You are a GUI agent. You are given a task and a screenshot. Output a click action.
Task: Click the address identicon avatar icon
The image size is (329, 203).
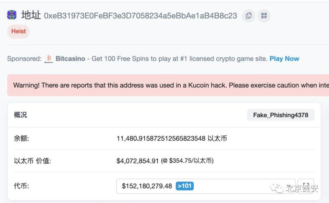coord(11,15)
